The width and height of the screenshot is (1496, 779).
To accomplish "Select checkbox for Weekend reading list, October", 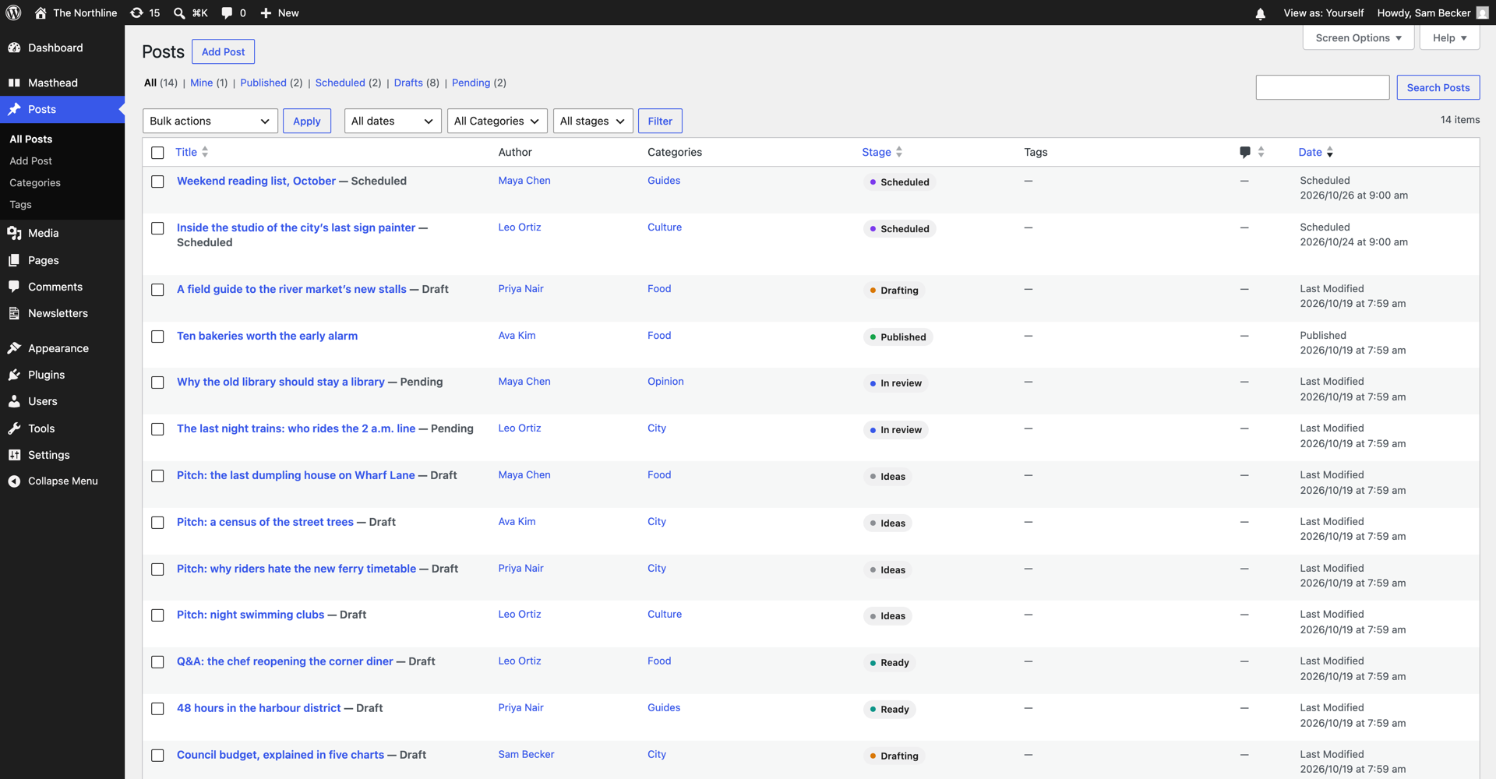I will 157,182.
